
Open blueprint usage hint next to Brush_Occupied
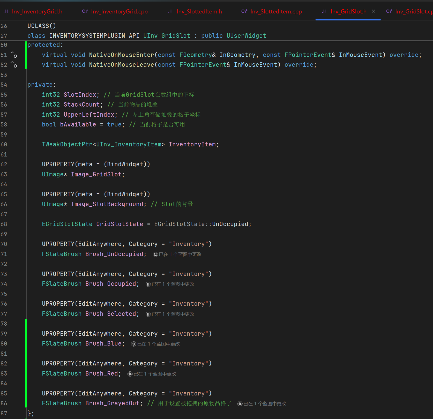tap(170, 284)
